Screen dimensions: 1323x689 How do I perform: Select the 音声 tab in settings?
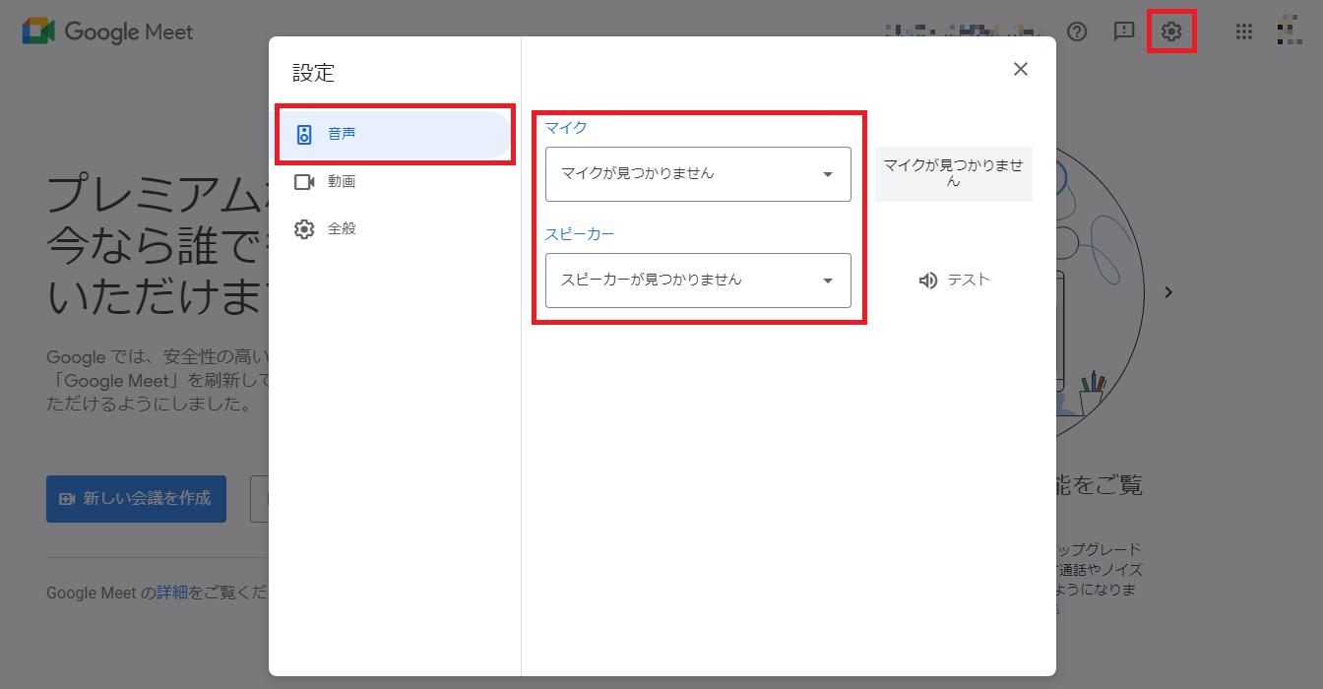click(x=394, y=135)
